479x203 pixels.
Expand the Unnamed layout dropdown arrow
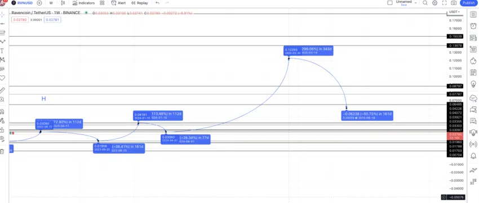coord(416,2)
